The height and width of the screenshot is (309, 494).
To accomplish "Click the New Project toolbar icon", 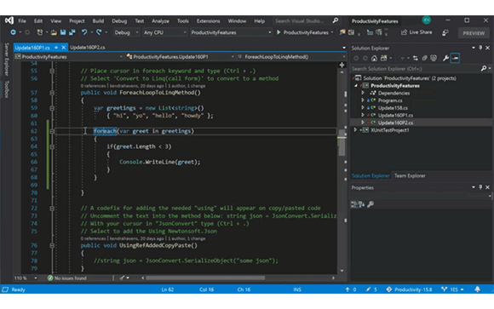I will (40, 32).
